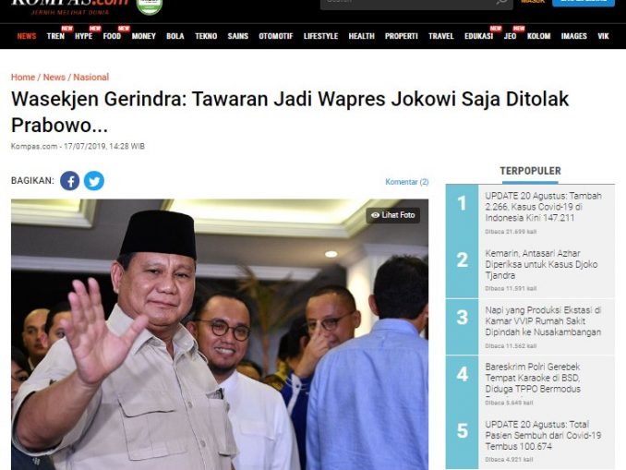Open article on Bareskrim Polri karaoke raid

(533, 378)
